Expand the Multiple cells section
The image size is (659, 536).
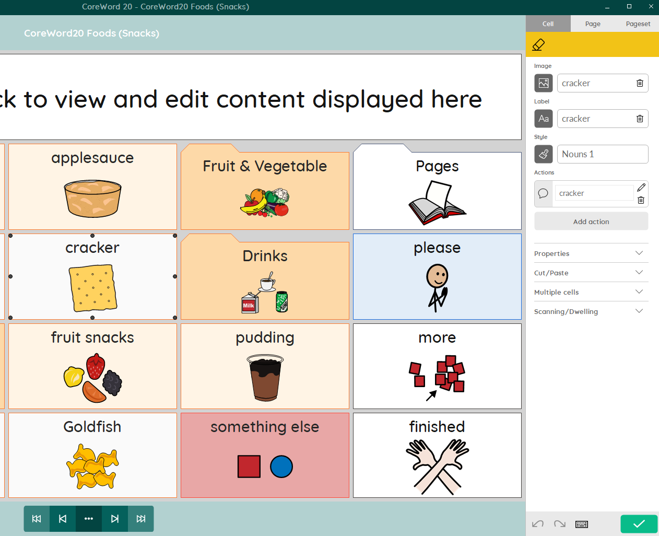(x=591, y=292)
